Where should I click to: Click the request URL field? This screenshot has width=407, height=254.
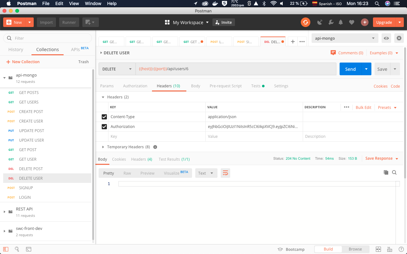point(236,69)
